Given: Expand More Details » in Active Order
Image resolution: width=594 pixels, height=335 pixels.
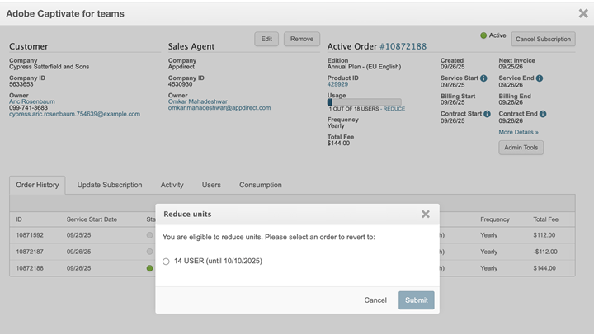Looking at the screenshot, I should point(518,132).
